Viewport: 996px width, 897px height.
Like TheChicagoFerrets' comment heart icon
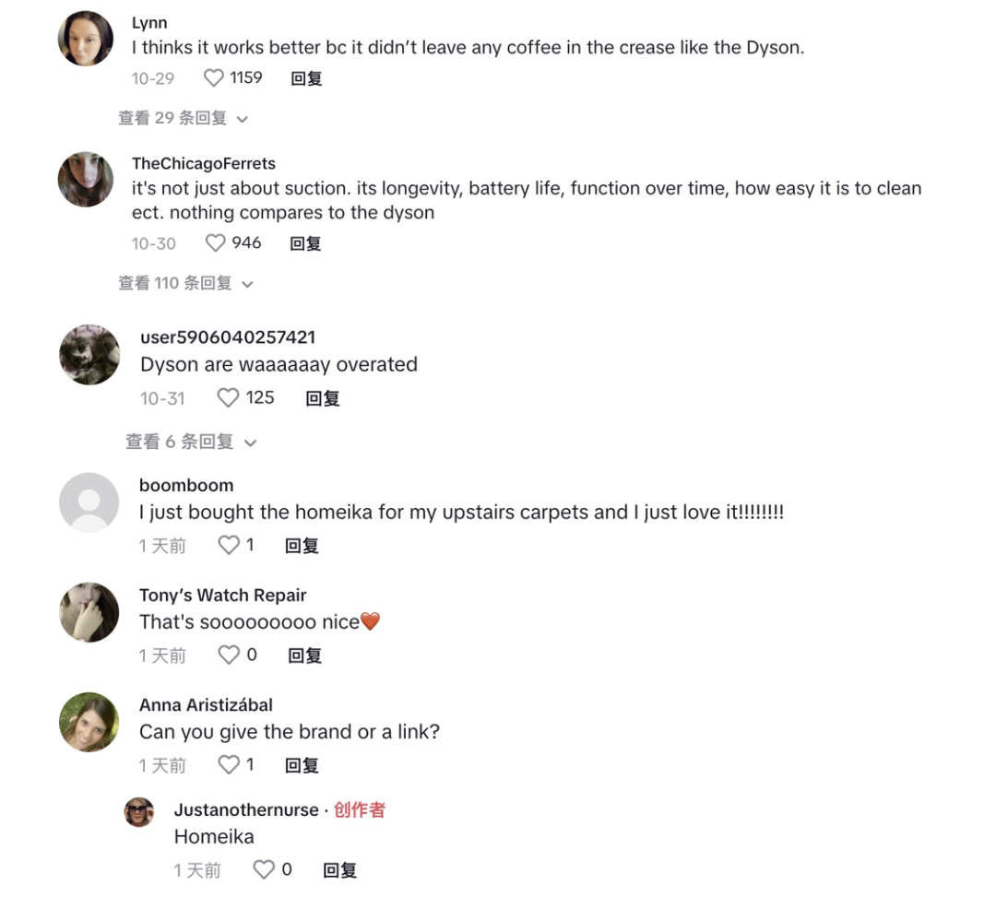(x=215, y=243)
